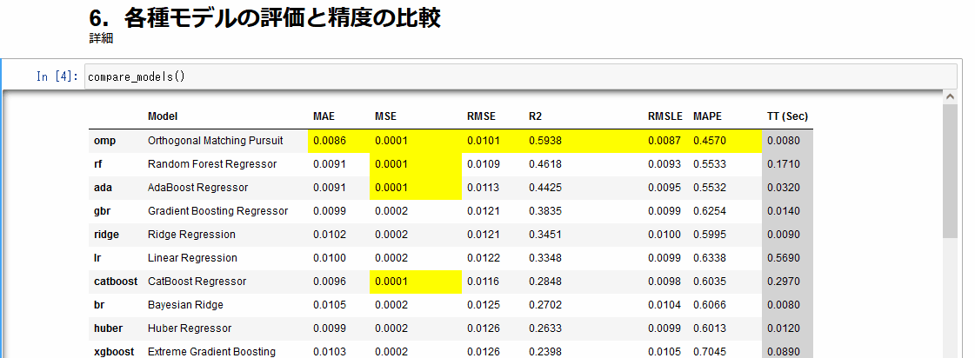Select Bayesian Ridge model name

pos(185,304)
